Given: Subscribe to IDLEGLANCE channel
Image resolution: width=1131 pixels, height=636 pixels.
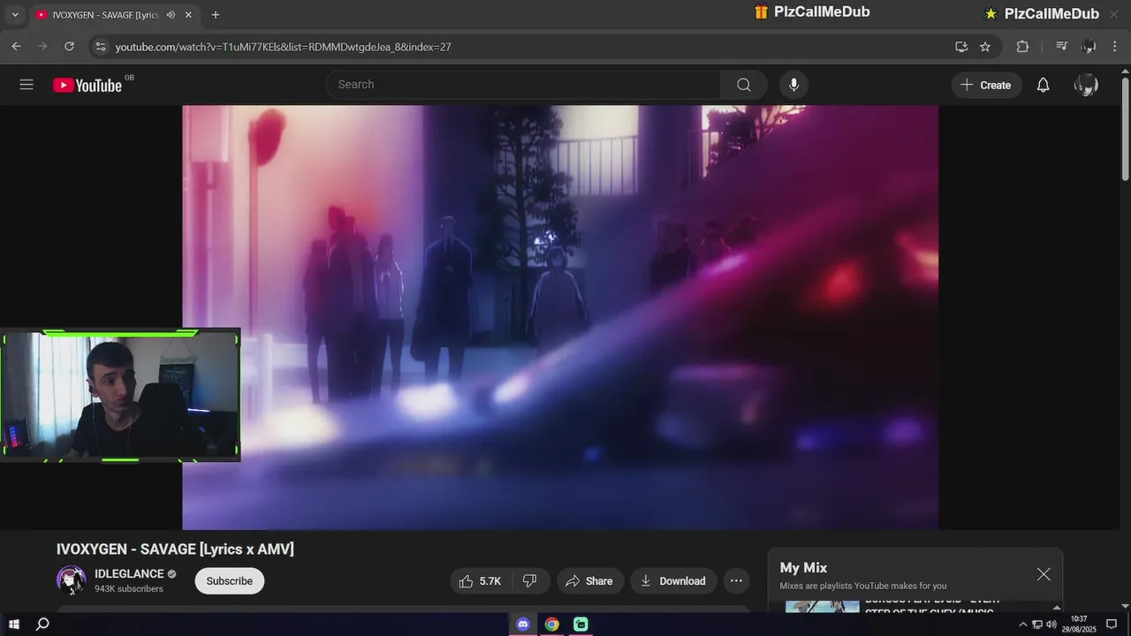Looking at the screenshot, I should (230, 580).
